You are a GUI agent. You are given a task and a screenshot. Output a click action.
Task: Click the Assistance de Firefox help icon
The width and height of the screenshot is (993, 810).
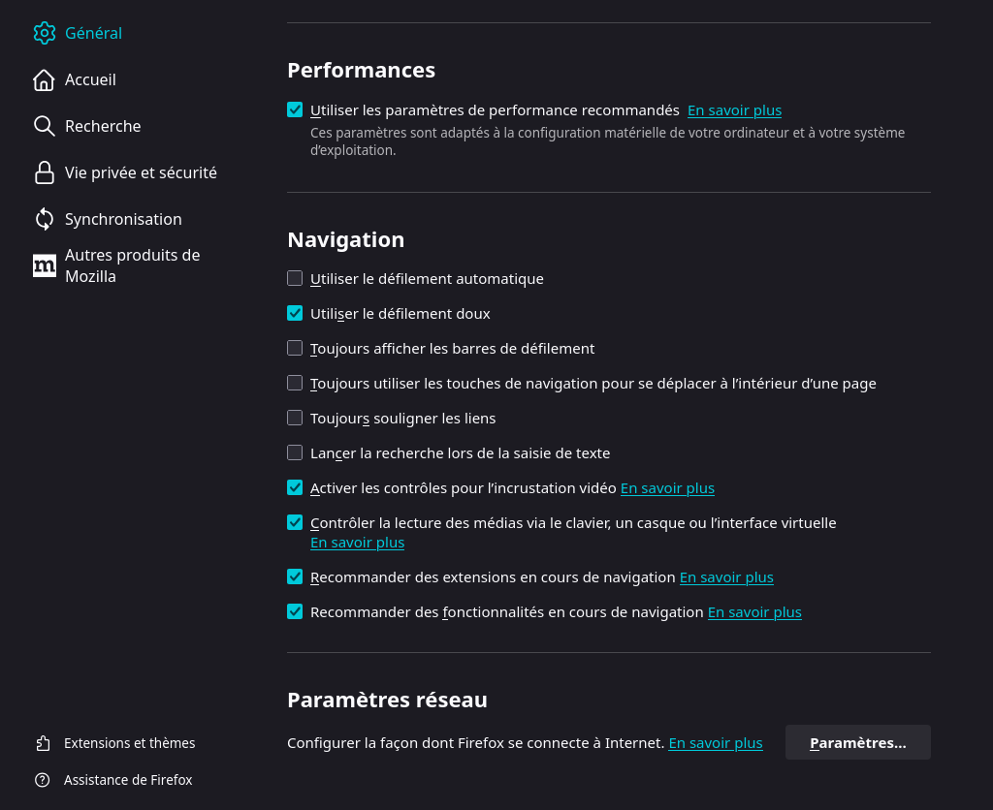[43, 780]
